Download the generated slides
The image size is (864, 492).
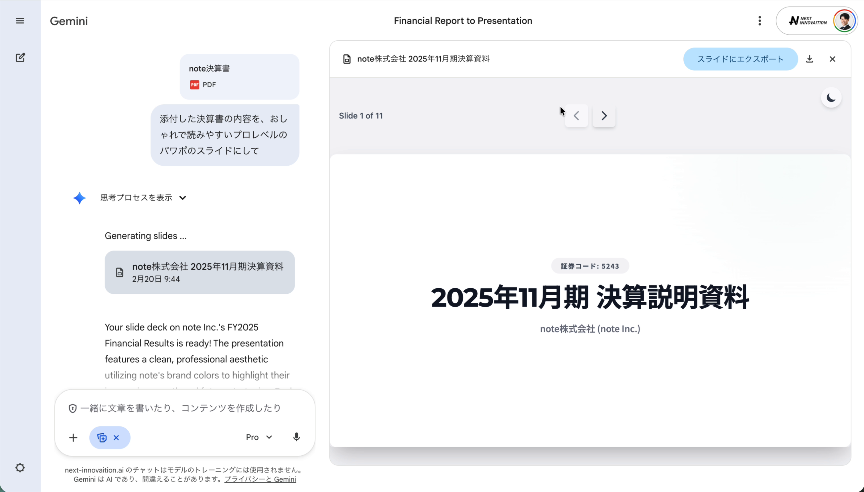pyautogui.click(x=810, y=59)
